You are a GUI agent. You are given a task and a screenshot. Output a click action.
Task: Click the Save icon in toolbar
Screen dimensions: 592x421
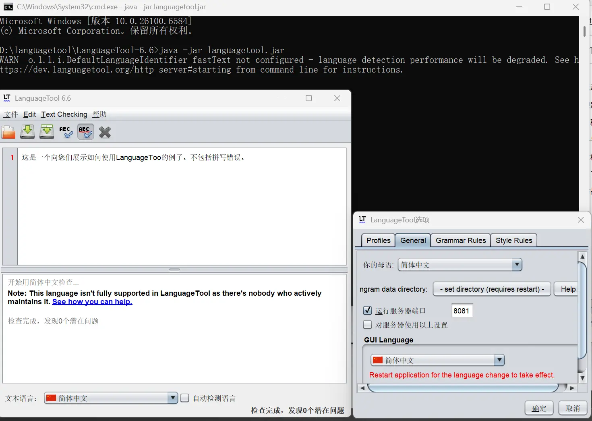click(27, 132)
